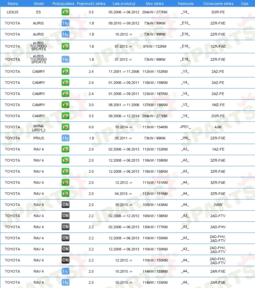Screen dimensions: 255x288
Task: Click engine capacity 3.0 cell
Action: point(91,105)
